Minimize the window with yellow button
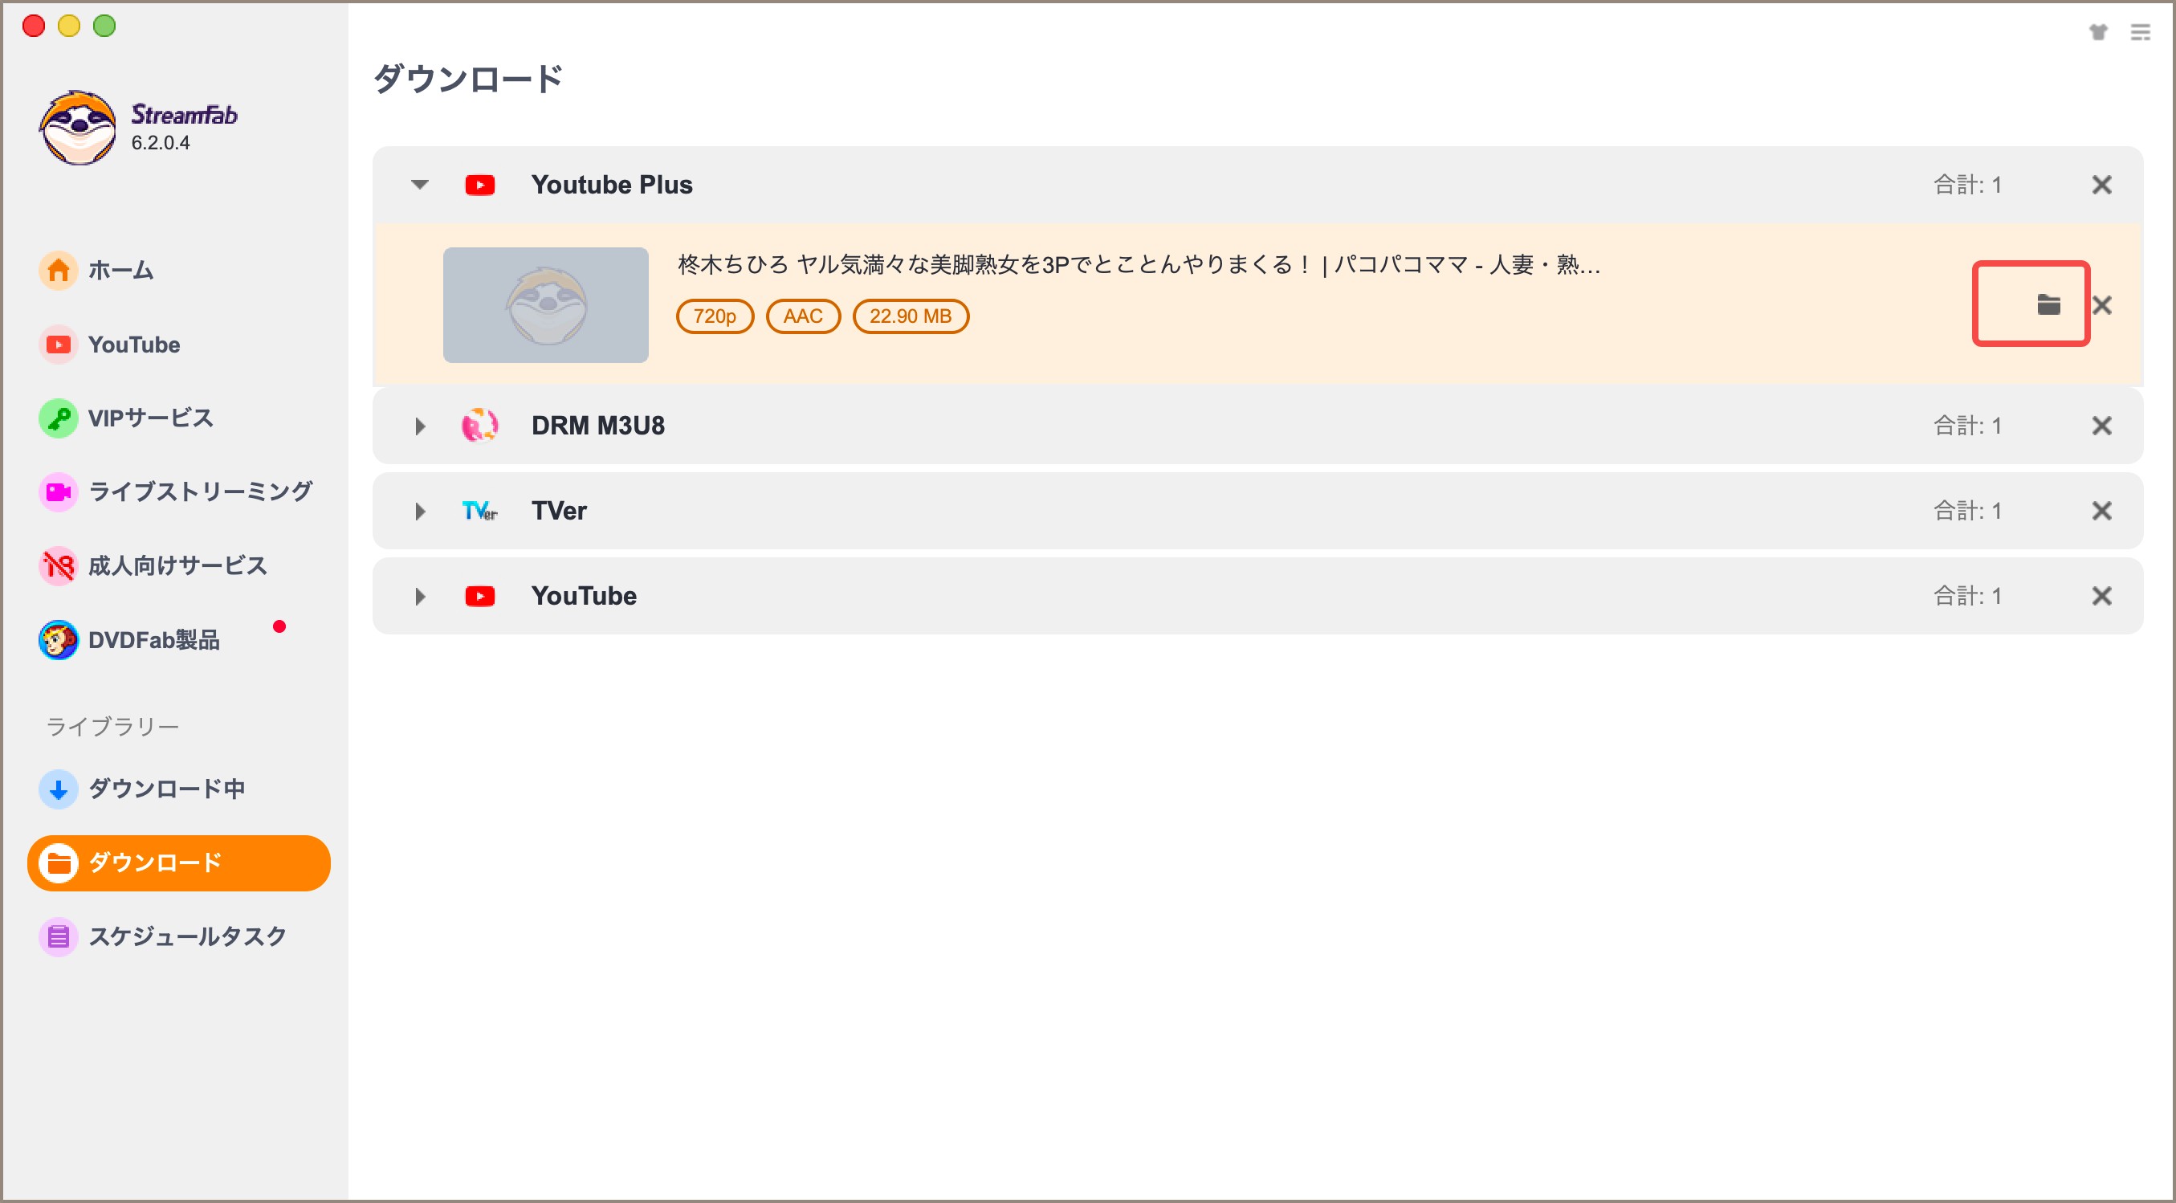This screenshot has height=1203, width=2176. (69, 27)
